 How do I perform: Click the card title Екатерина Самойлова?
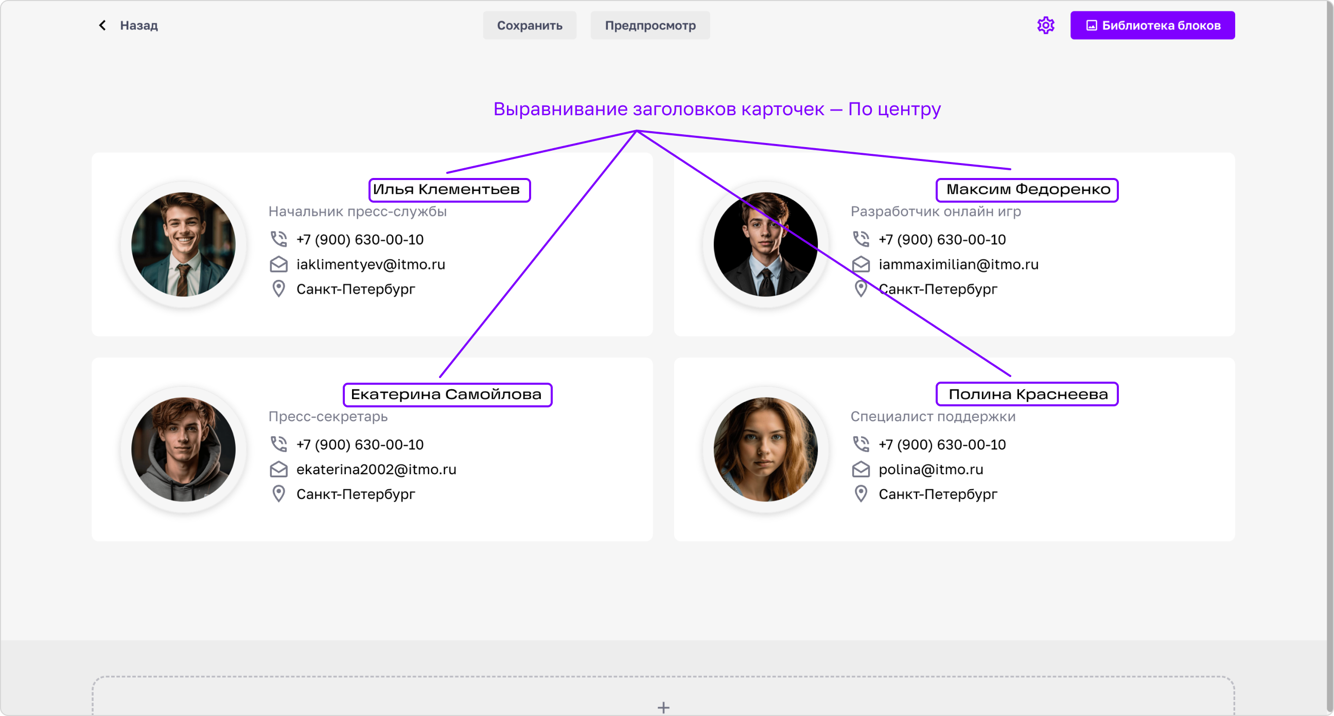pyautogui.click(x=446, y=395)
